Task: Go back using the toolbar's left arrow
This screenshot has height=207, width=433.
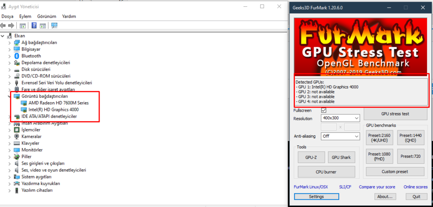Action: 3,26
